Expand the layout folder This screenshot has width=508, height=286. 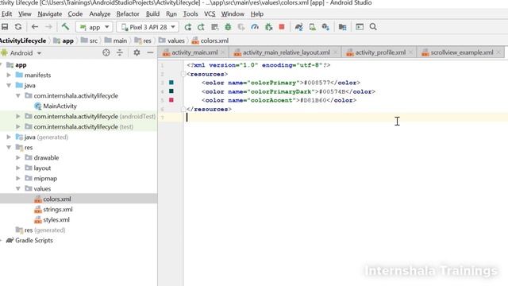[x=18, y=168]
